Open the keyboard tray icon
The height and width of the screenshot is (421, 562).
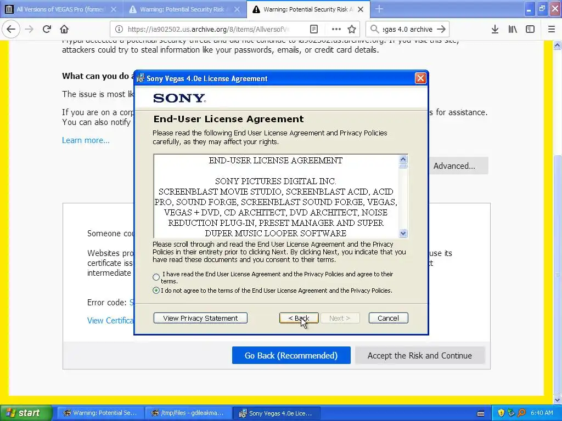(x=481, y=413)
